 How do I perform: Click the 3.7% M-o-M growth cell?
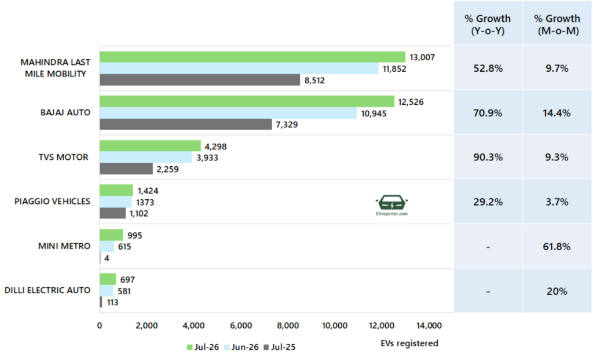point(557,202)
